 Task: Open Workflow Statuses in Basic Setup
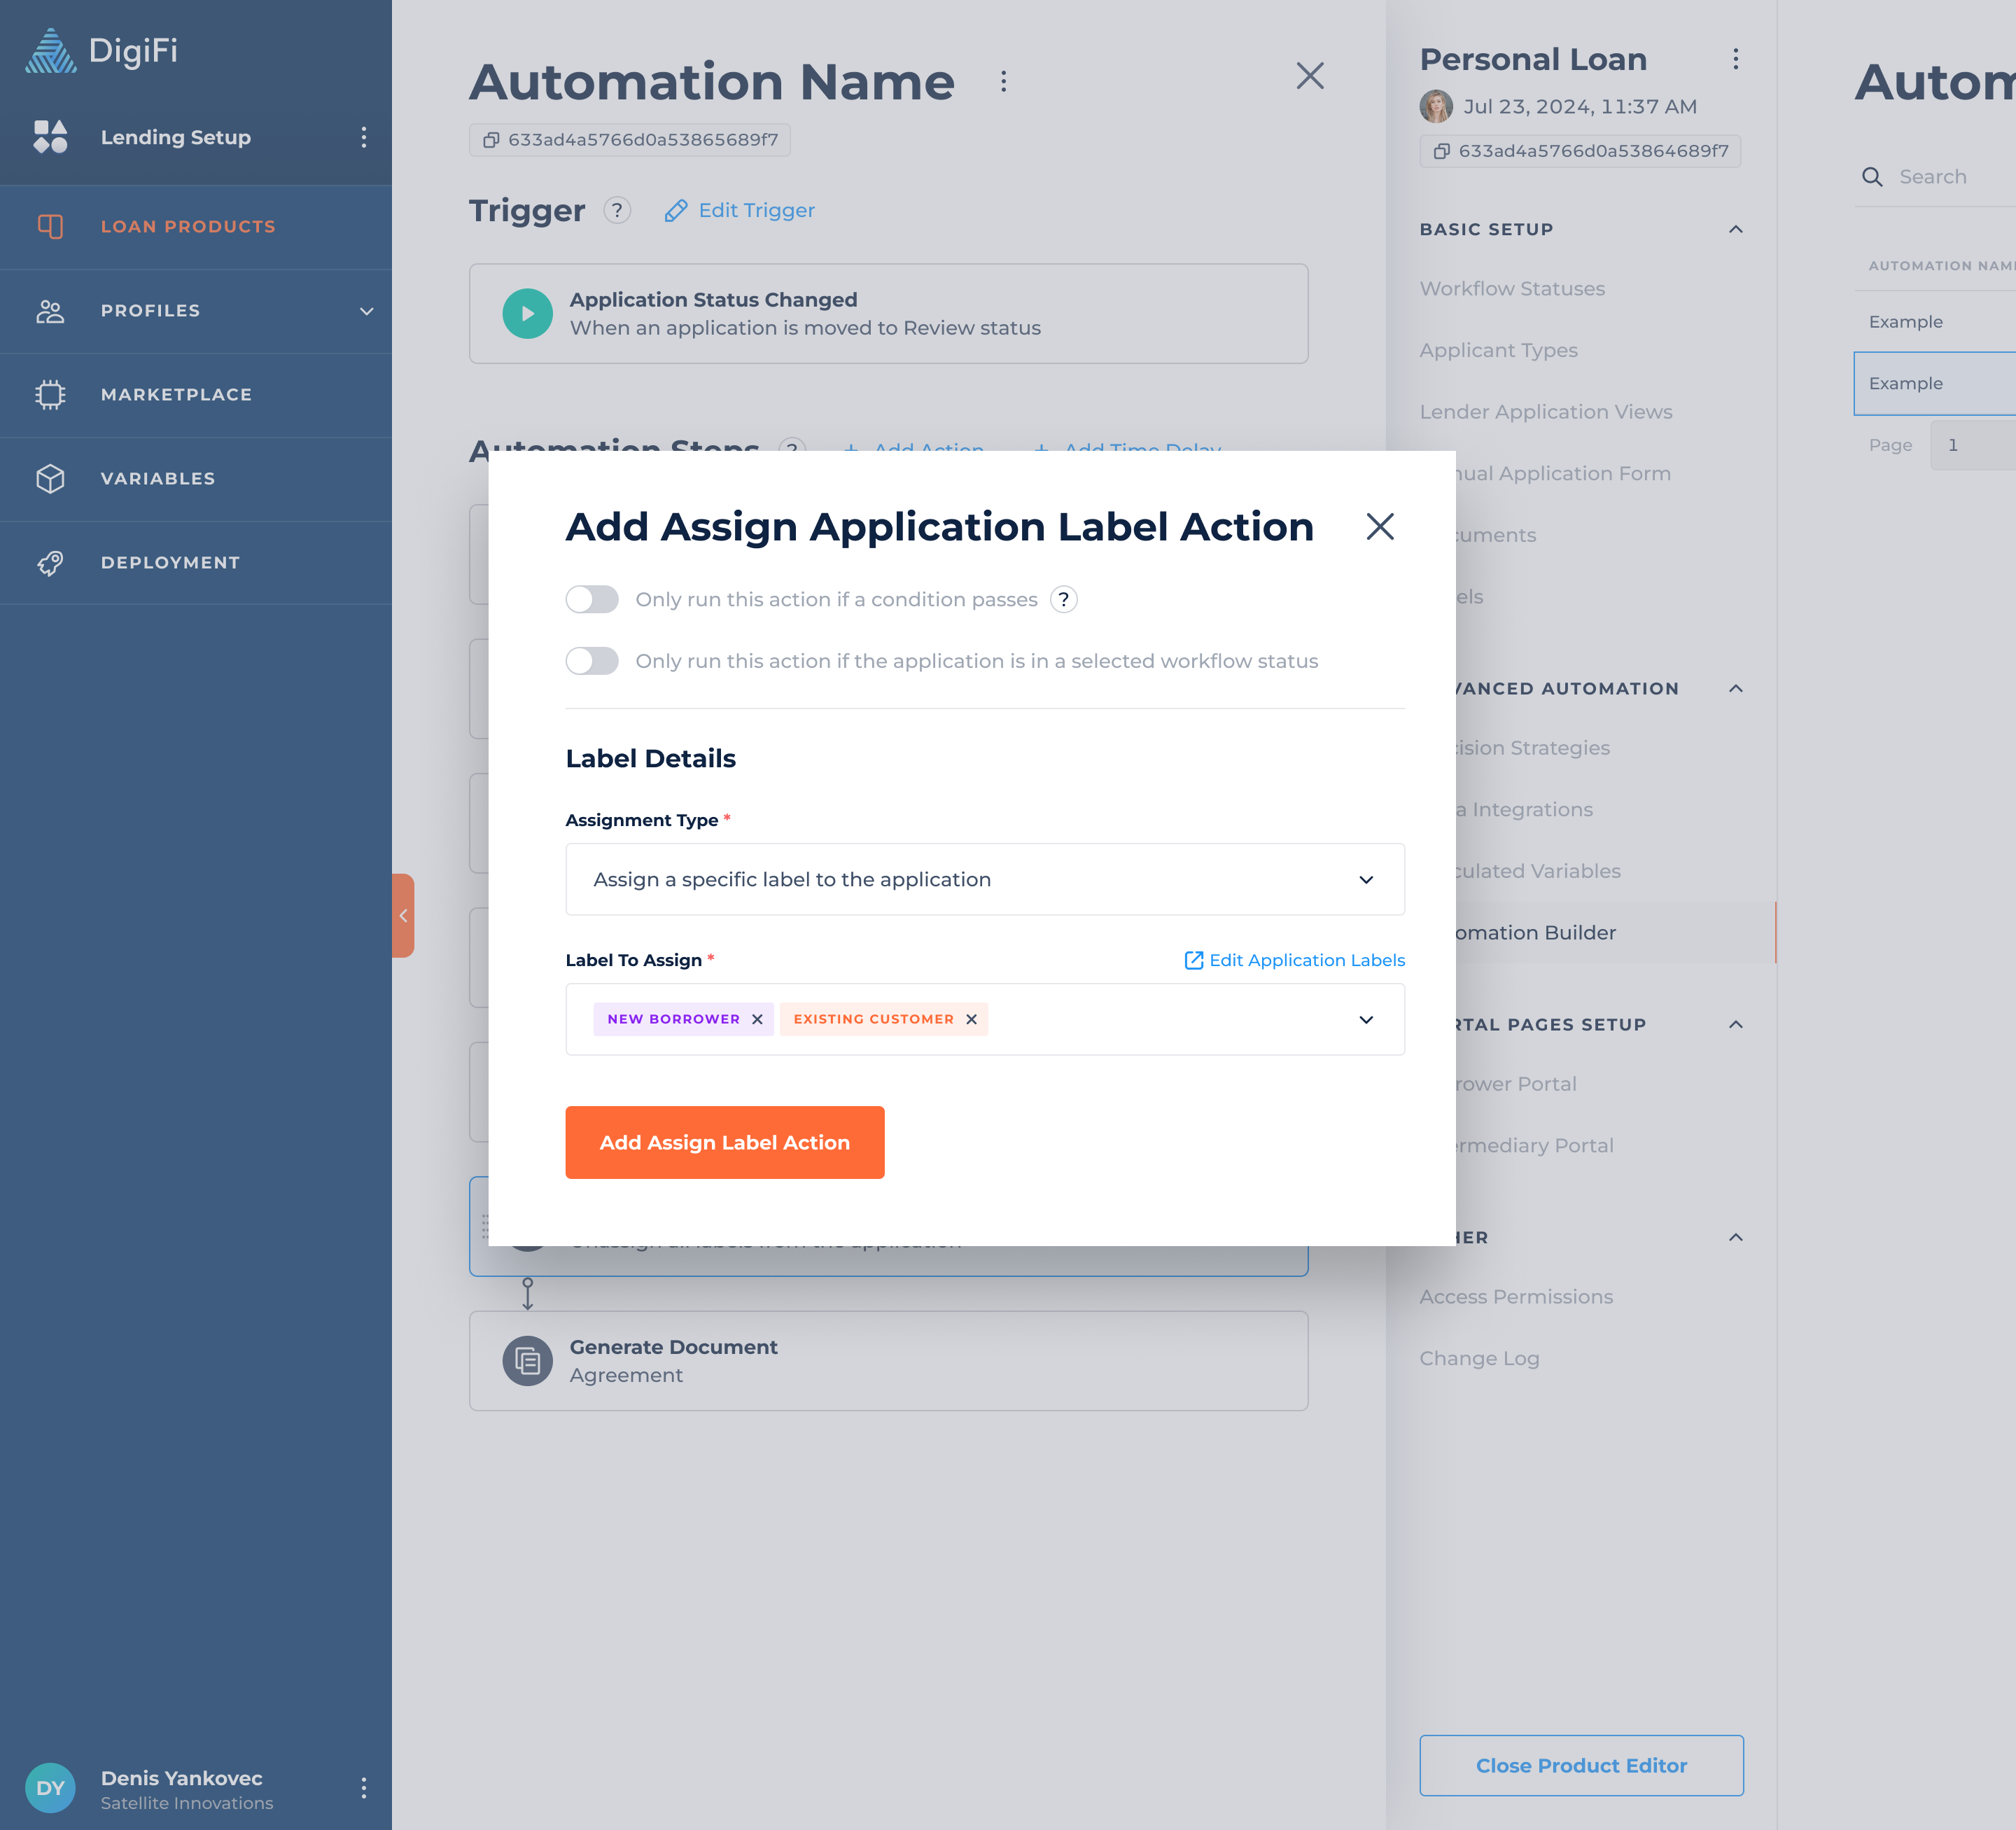tap(1512, 289)
